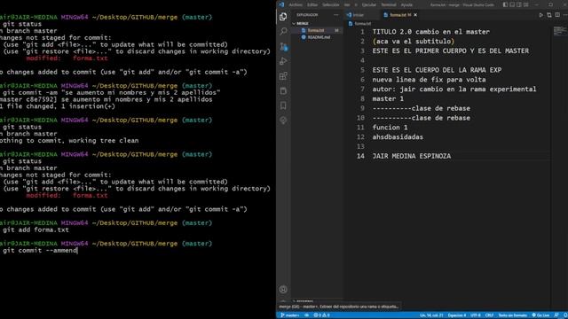
Task: Click the feedback icon in status bar
Action: click(556, 315)
